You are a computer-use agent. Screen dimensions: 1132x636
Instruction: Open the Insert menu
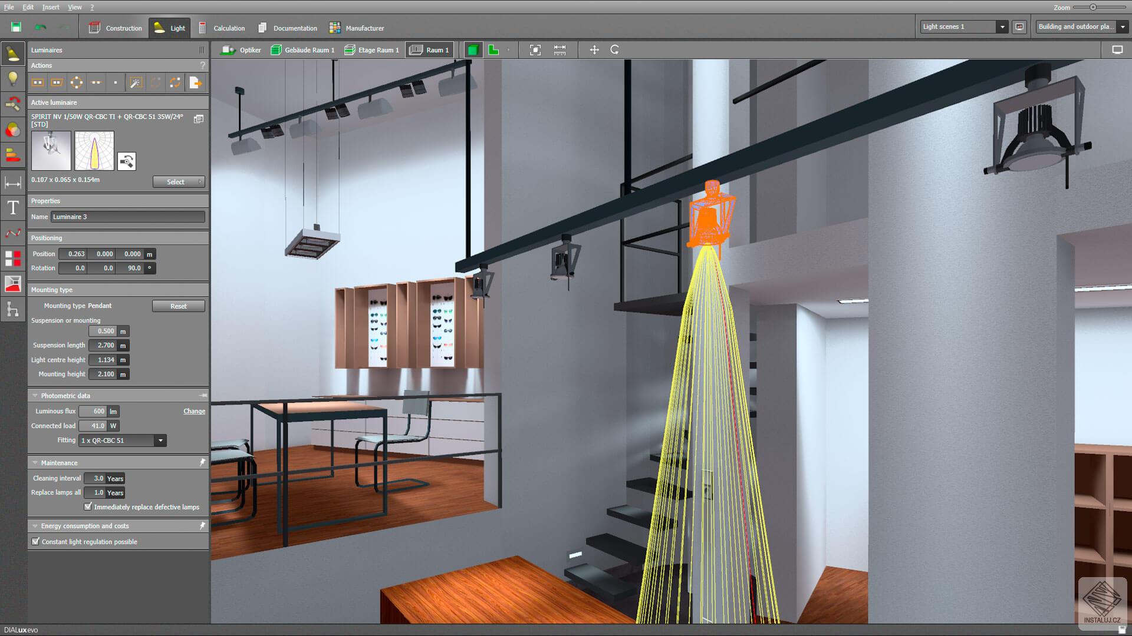(51, 7)
